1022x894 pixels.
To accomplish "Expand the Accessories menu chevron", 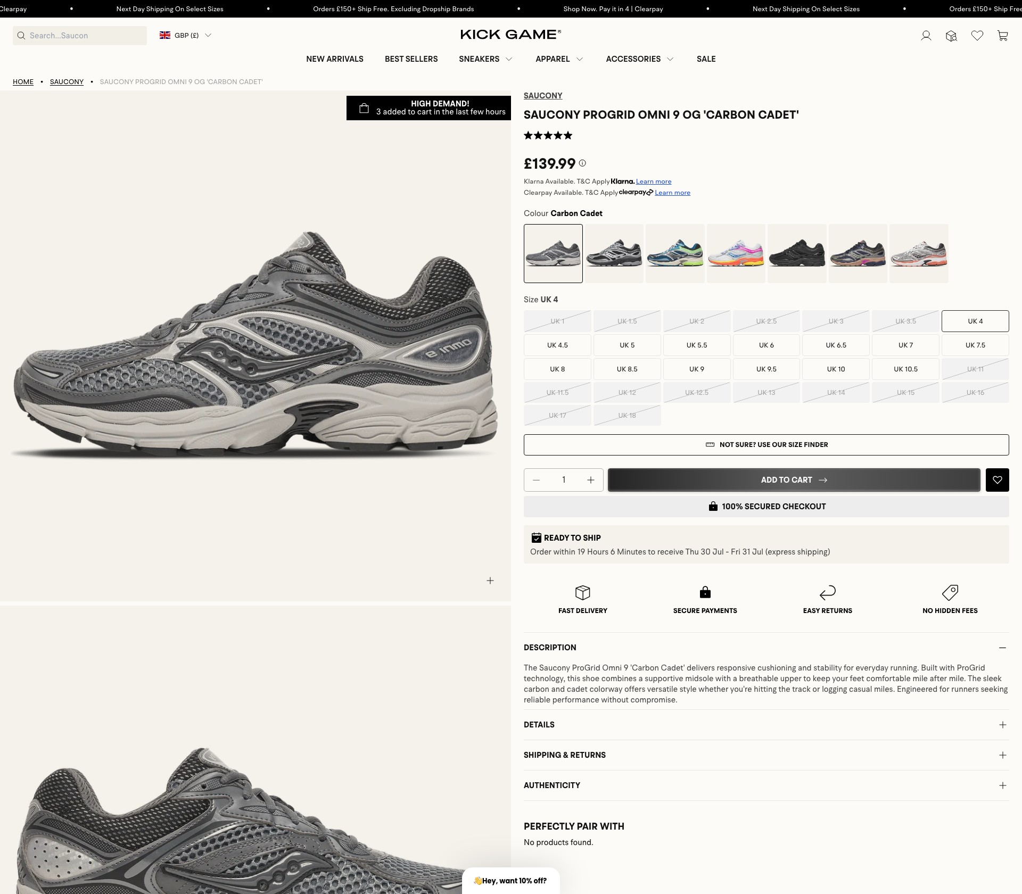I will [670, 59].
